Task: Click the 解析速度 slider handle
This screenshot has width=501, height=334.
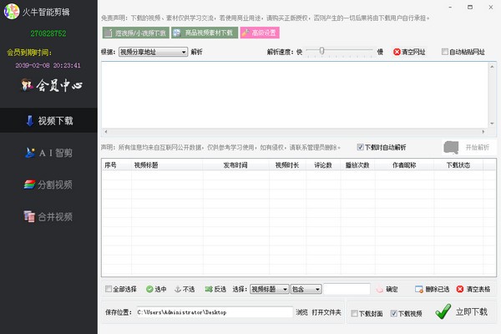Action: tap(321, 51)
